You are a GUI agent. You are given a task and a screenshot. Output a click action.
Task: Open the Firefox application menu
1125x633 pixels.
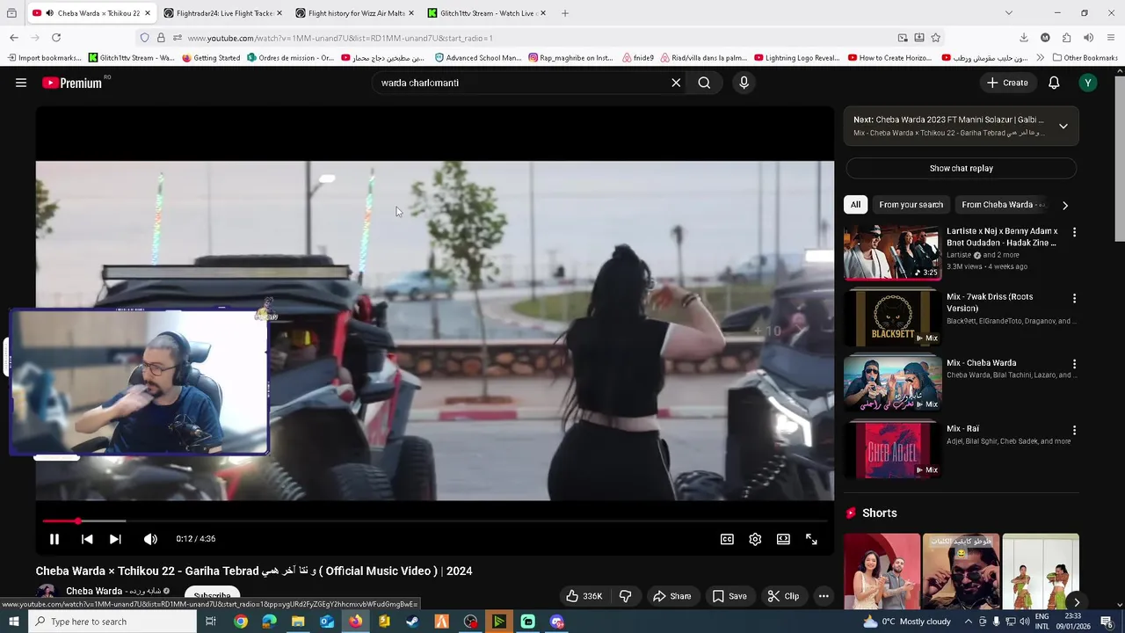pyautogui.click(x=1110, y=38)
